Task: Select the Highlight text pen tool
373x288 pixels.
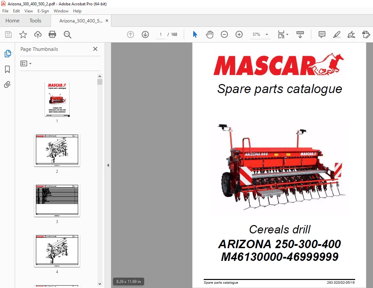Action: click(x=336, y=34)
